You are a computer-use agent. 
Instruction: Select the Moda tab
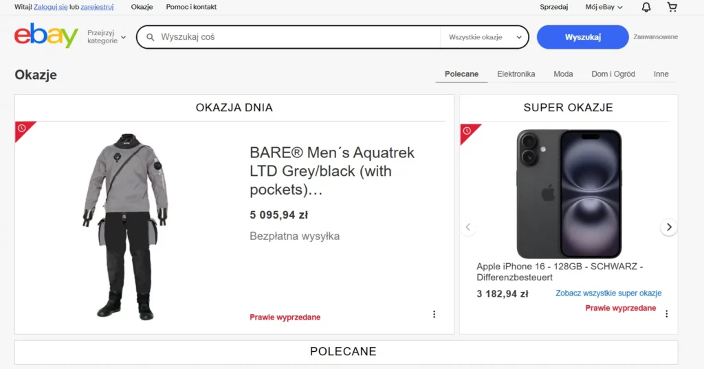coord(563,74)
